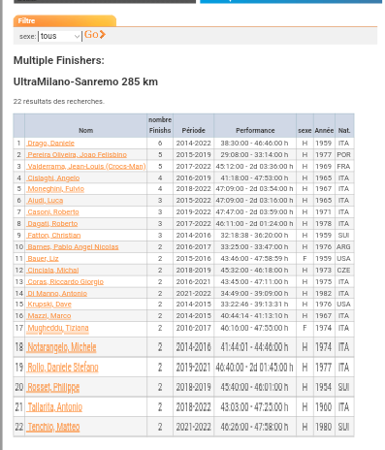Open Rosset, Philippe runner link
This screenshot has height=450, width=385.
pyautogui.click(x=53, y=387)
